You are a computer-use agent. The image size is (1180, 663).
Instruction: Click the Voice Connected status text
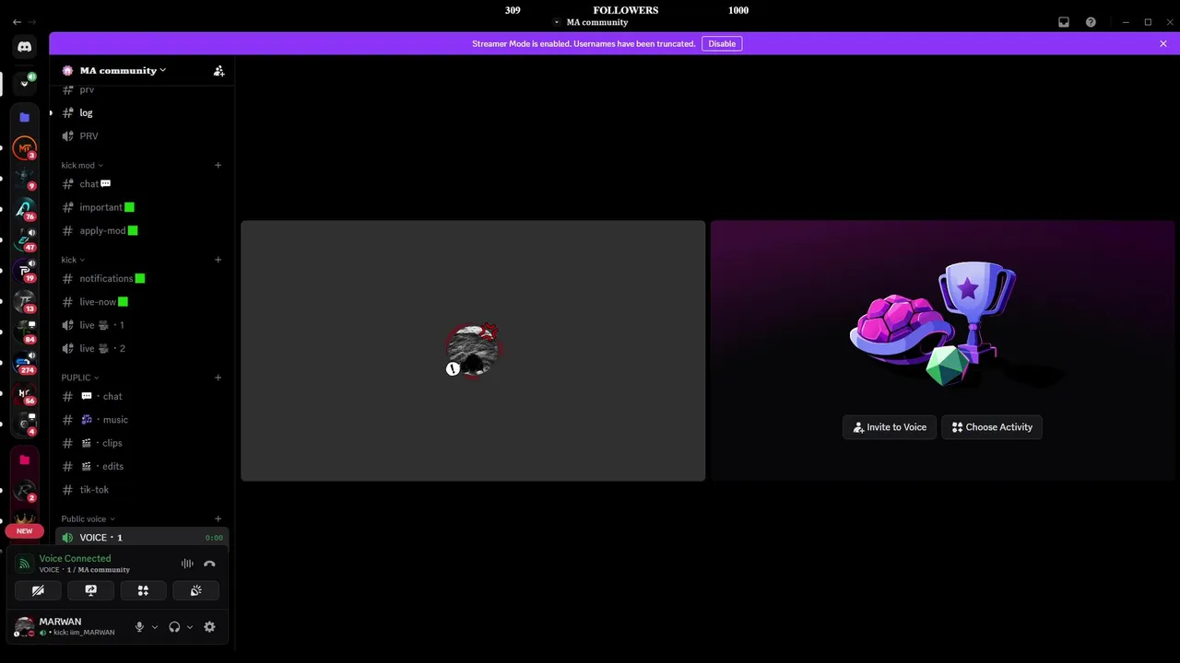point(75,558)
